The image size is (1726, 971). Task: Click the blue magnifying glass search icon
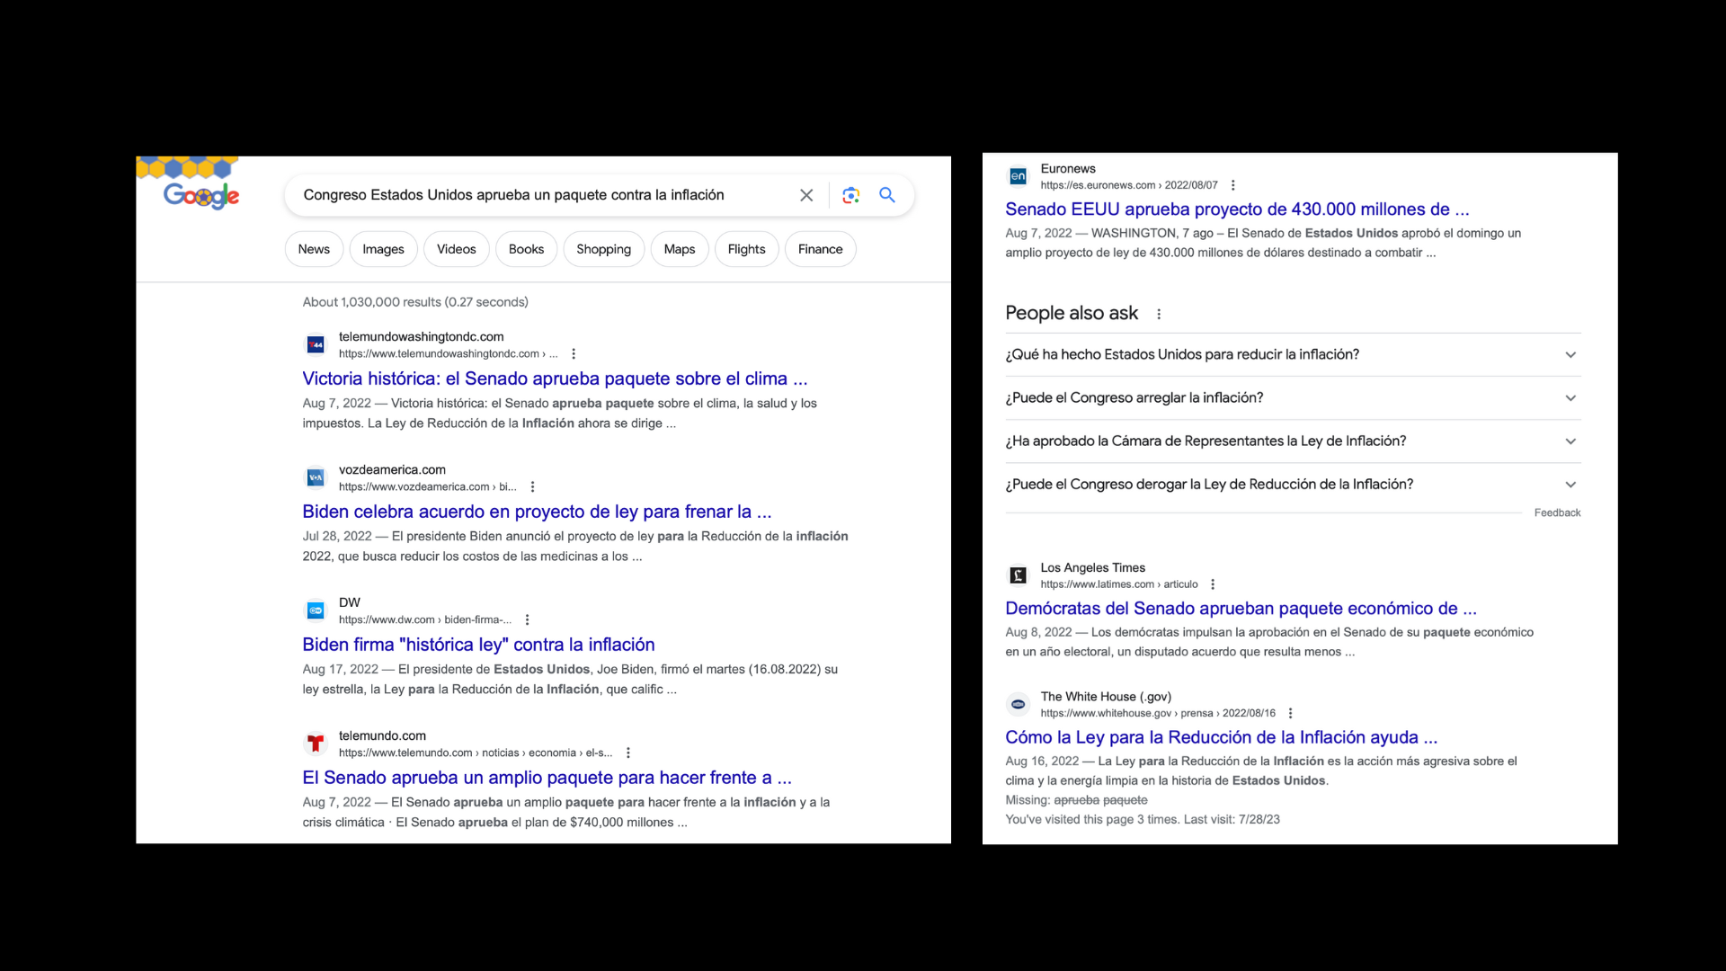[x=887, y=195]
